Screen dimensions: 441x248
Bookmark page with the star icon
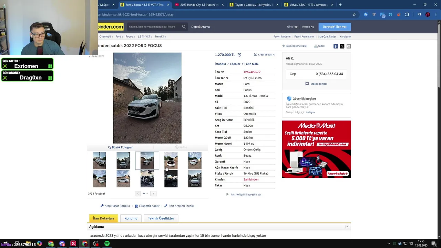point(354,14)
